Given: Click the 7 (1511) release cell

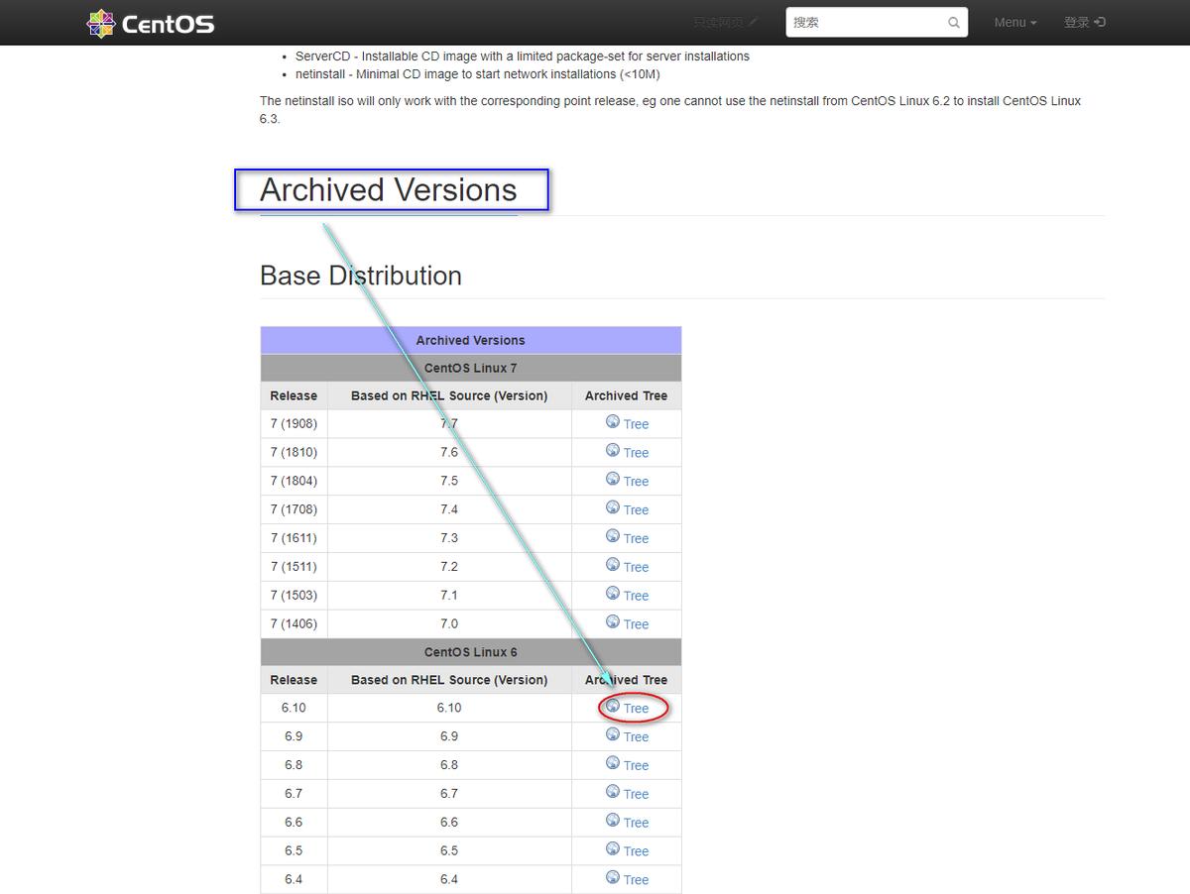Looking at the screenshot, I should click(294, 568).
